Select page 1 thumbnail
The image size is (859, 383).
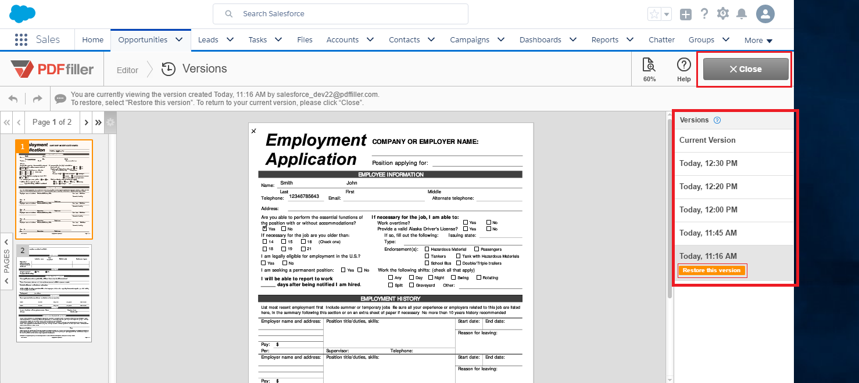53,189
